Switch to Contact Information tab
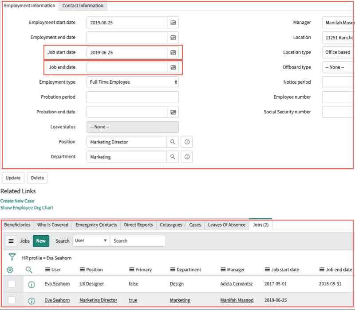Screen dimensions: 355x310 [x=83, y=6]
